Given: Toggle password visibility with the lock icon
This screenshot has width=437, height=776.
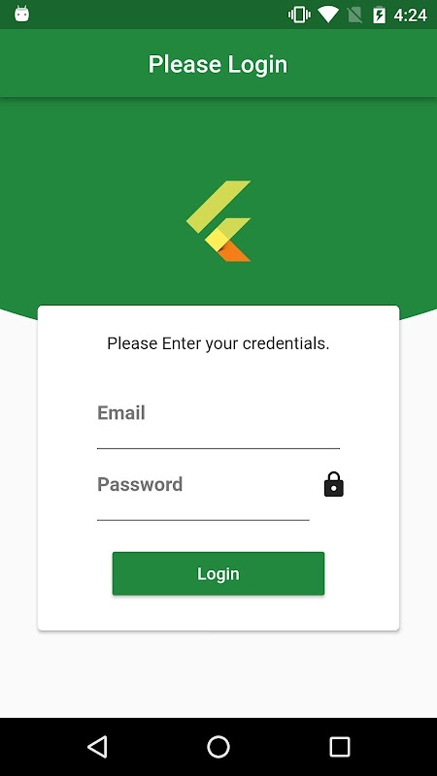Looking at the screenshot, I should point(333,484).
